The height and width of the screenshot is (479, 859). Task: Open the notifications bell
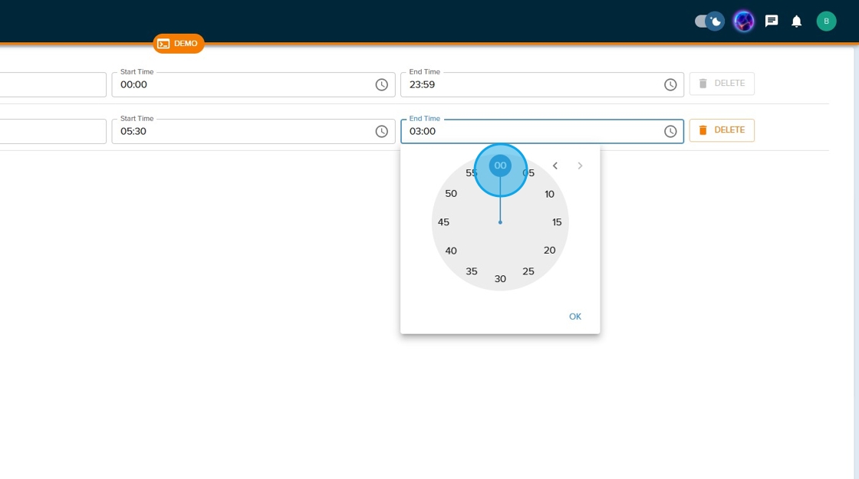[796, 21]
